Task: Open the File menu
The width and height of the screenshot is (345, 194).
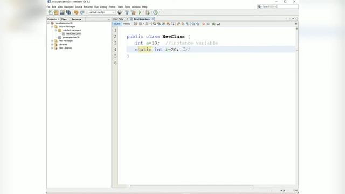Action: [x=49, y=7]
